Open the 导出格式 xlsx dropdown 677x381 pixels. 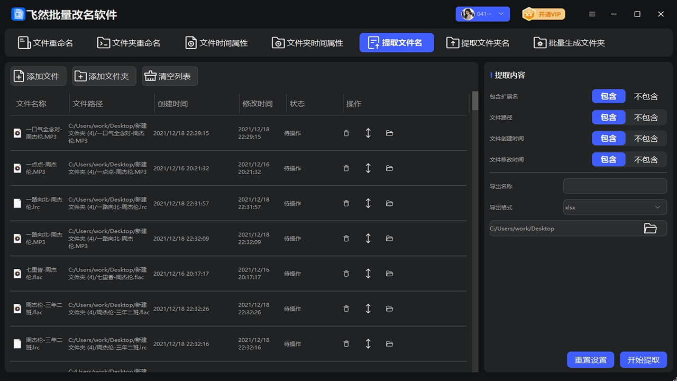point(615,207)
